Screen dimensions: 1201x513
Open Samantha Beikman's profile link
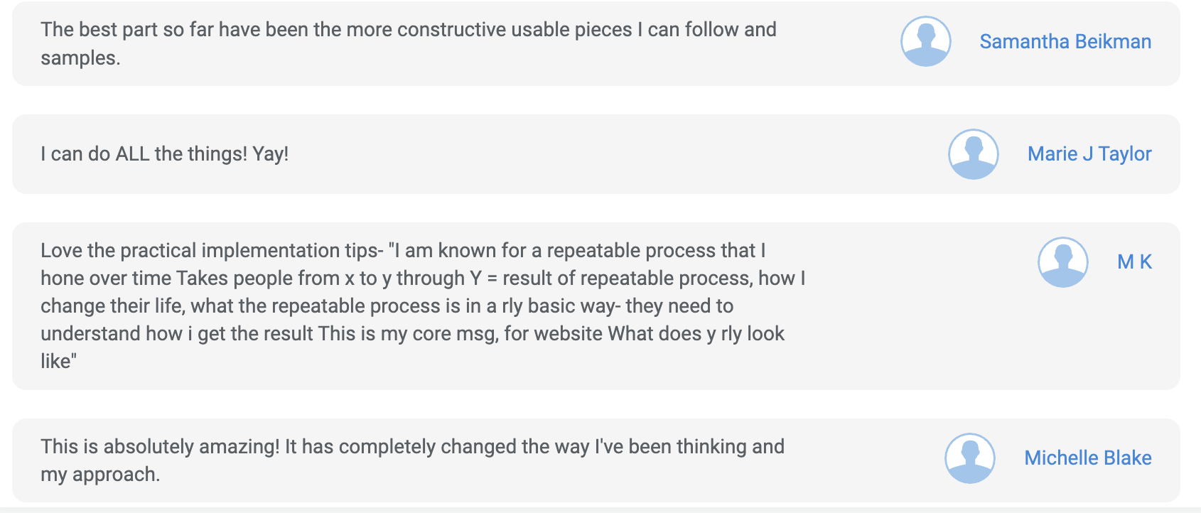[x=1065, y=42]
